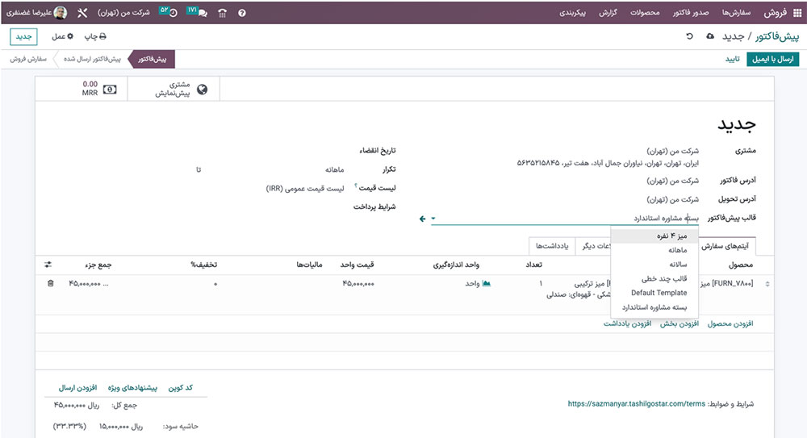Click the جدید (New) button
Image resolution: width=807 pixels, height=438 pixels.
point(23,36)
